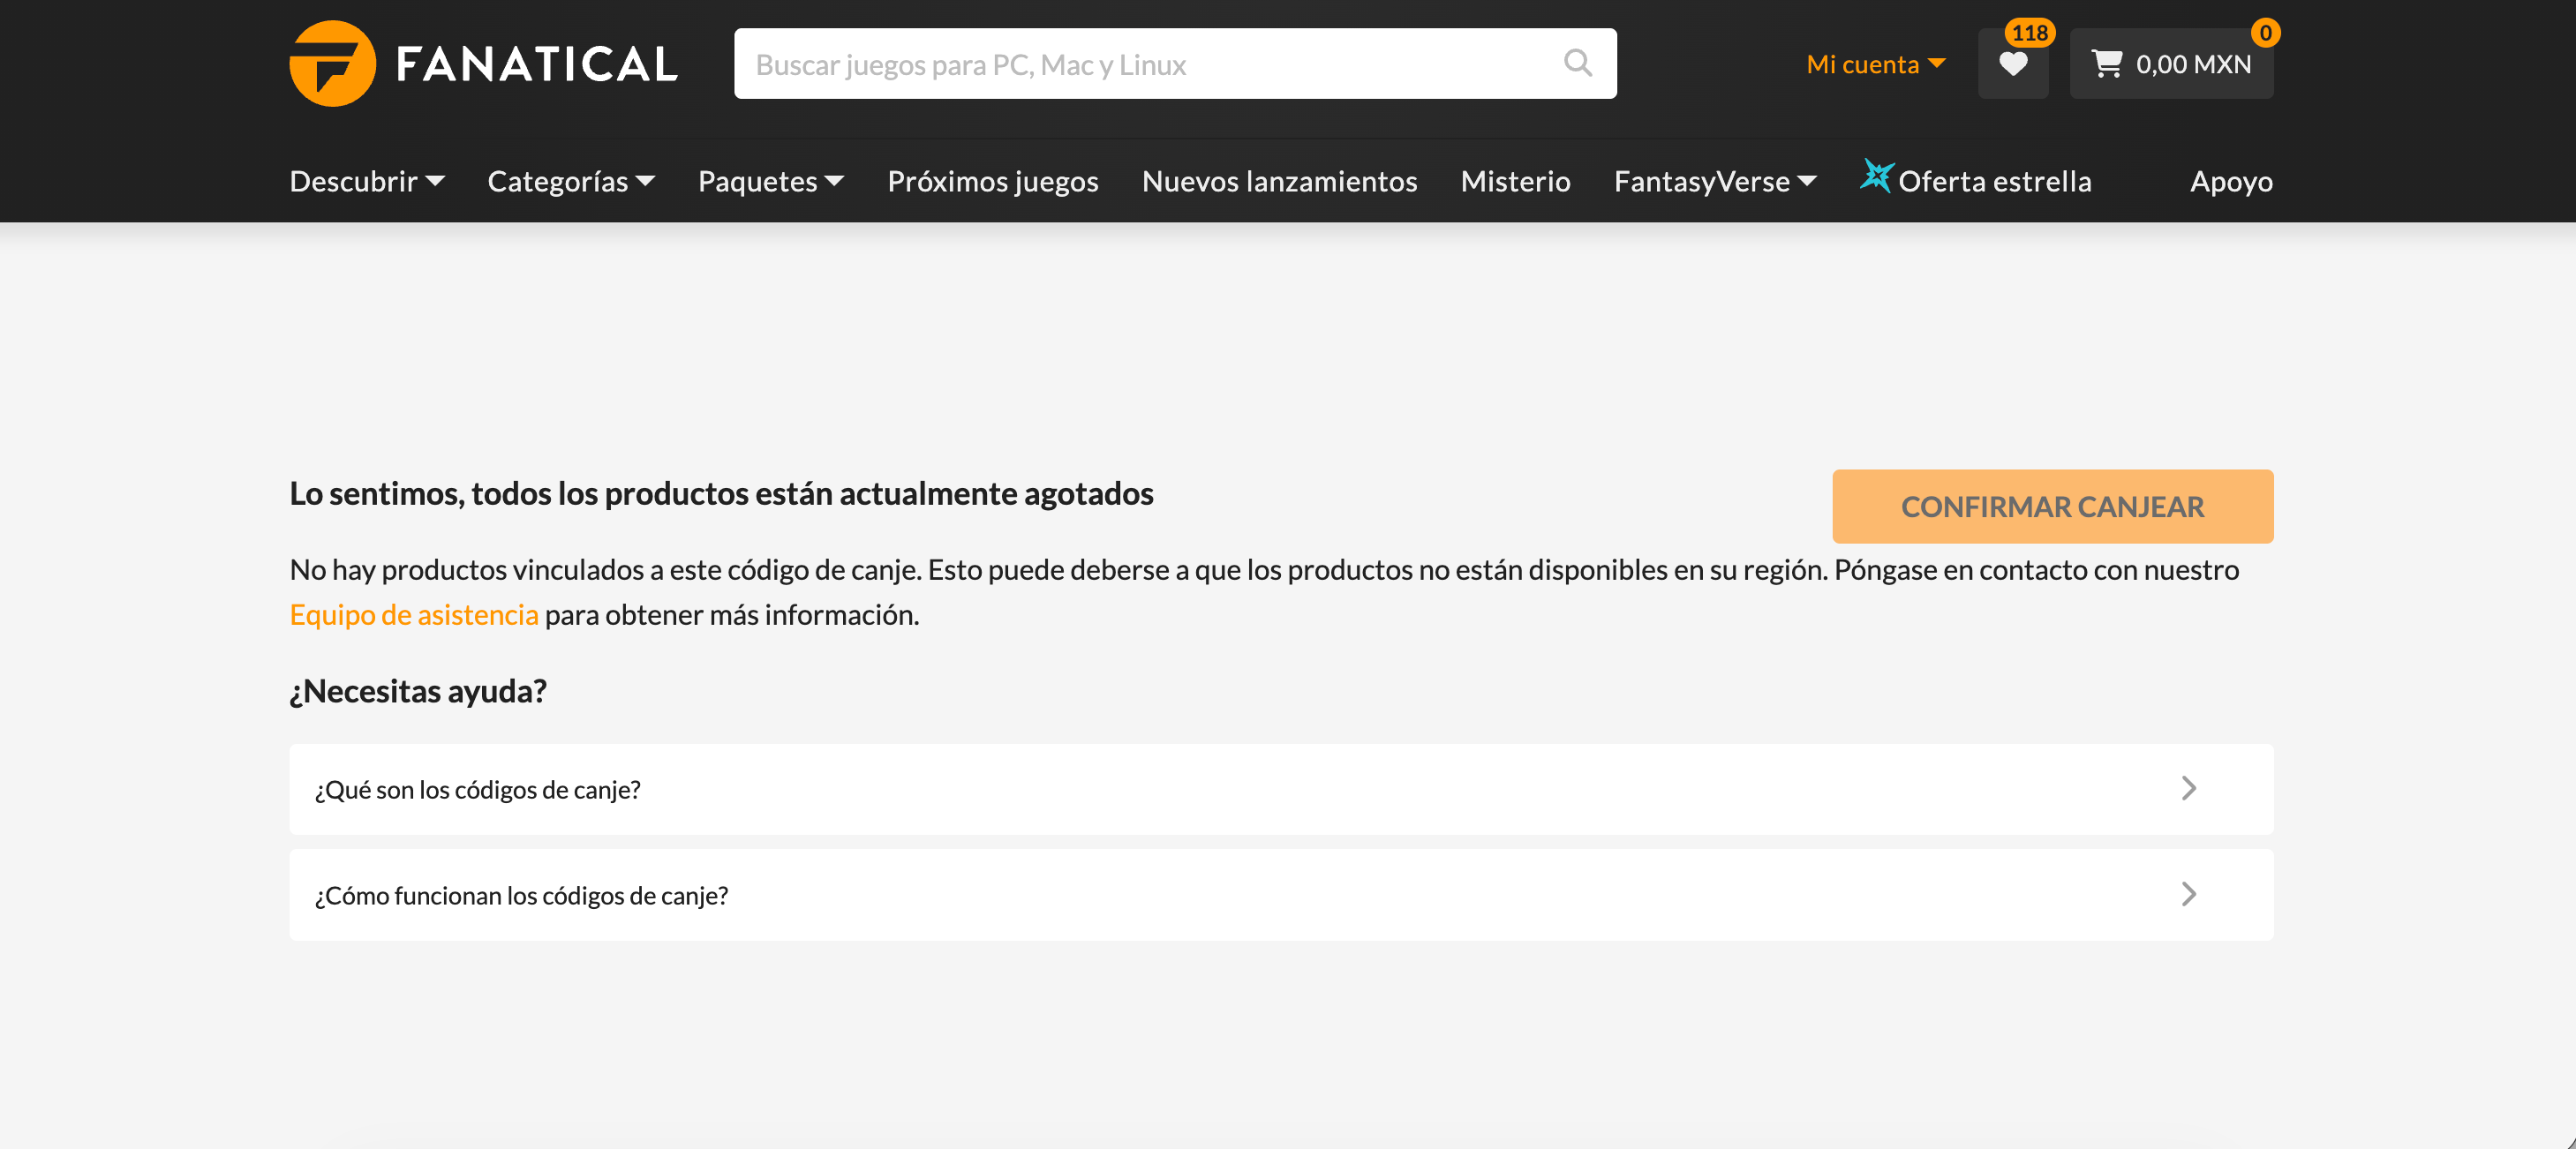Open the shopping cart icon
The image size is (2576, 1149).
coord(2106,64)
